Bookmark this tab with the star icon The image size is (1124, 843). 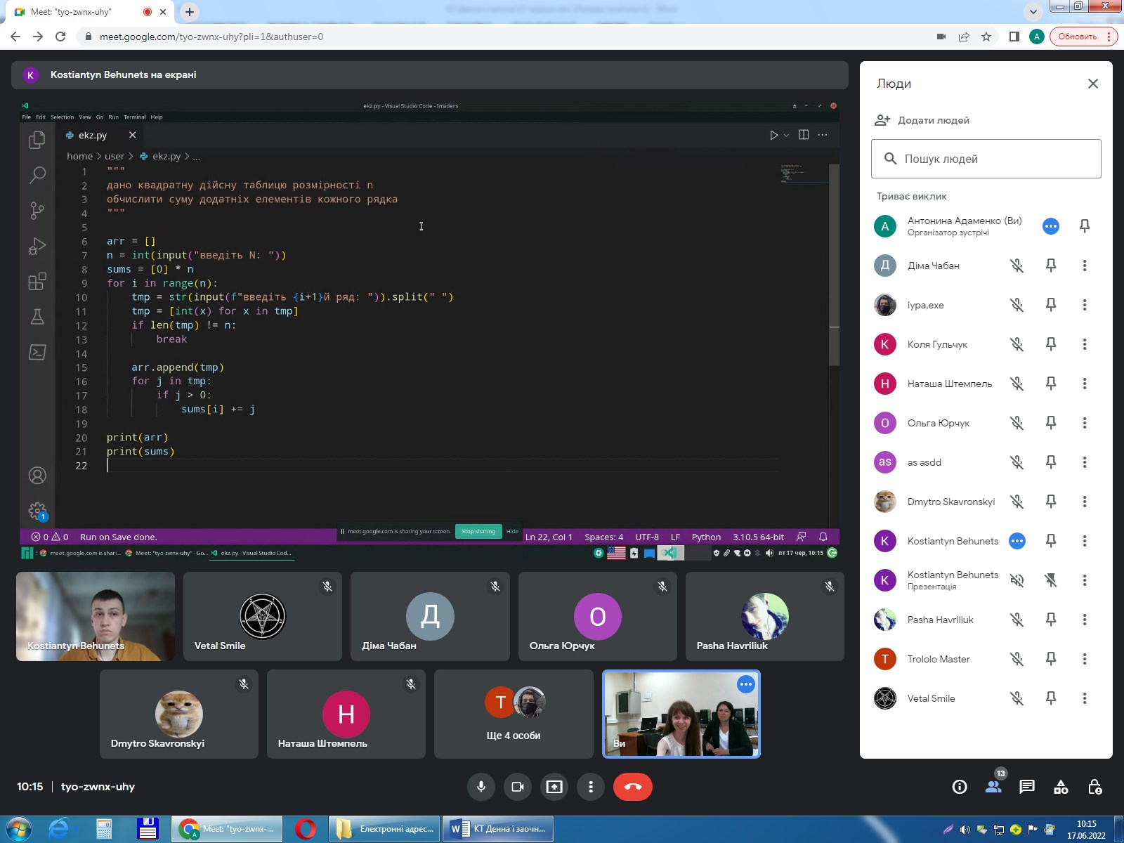[986, 37]
